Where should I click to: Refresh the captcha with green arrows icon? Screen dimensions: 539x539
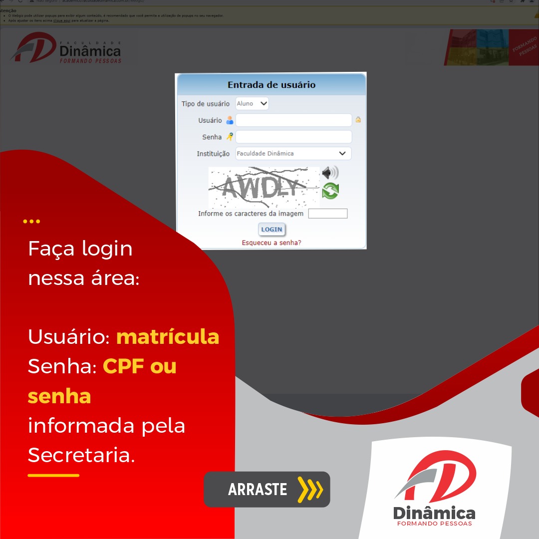point(330,191)
